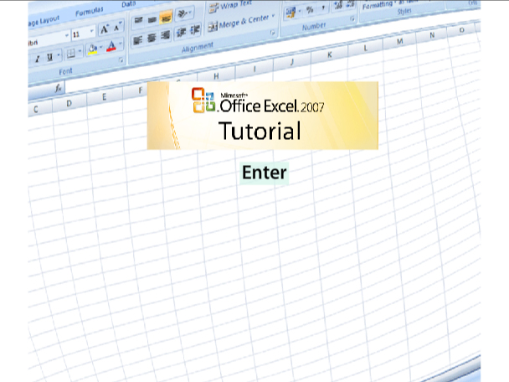Screen dimensions: 509x382
Task: Click the "Tutorial" title text
Action: 260,131
